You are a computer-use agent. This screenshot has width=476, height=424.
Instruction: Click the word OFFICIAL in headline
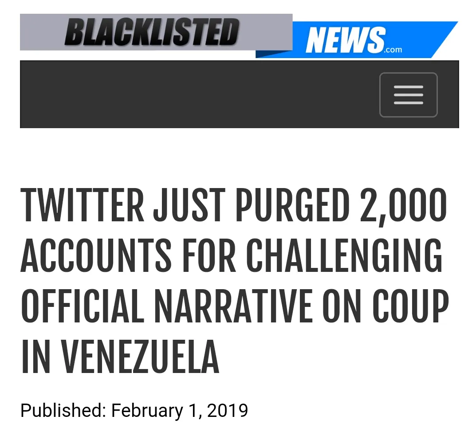tap(83, 307)
